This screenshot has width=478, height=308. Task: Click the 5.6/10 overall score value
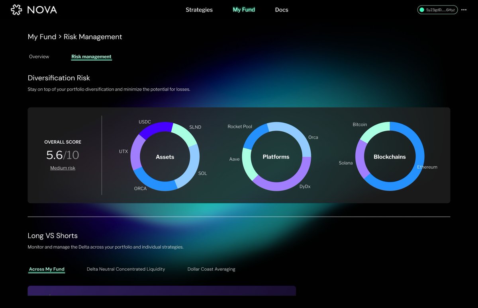coord(63,155)
